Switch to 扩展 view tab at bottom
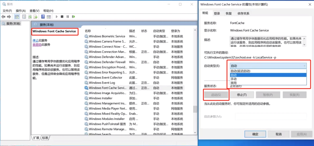Screen dimensions: 314x146 click(x=36, y=138)
